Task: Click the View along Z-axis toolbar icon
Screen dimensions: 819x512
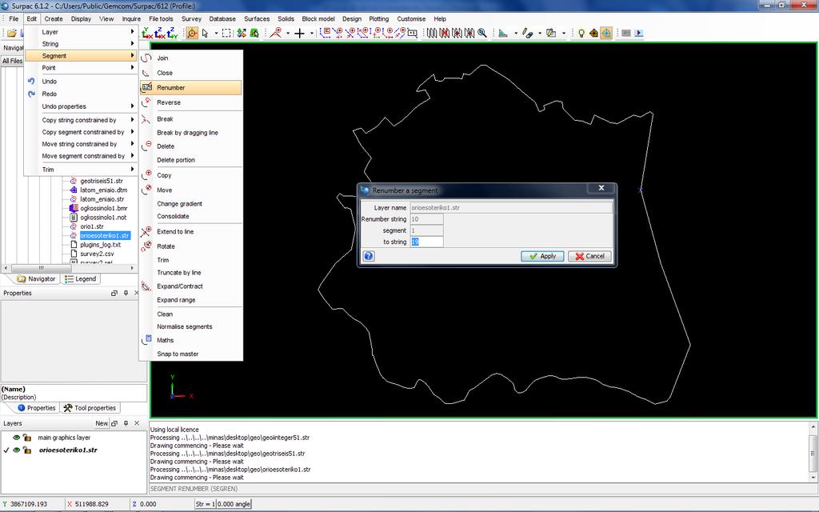Action: click(x=147, y=34)
